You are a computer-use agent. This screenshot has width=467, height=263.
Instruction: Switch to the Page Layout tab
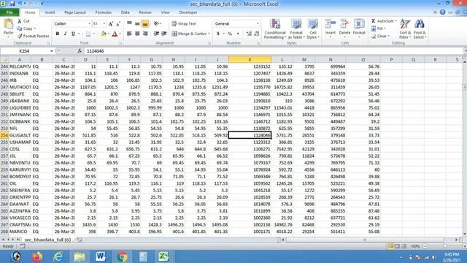pos(75,12)
